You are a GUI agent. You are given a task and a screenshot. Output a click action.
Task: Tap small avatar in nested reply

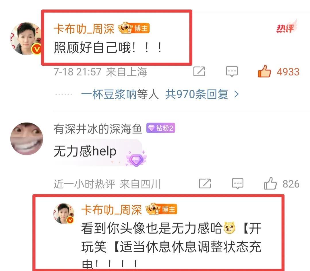[x=64, y=214]
